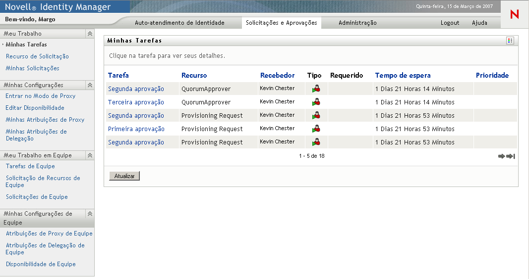
Task: Click the Atualizar button
Action: [x=124, y=176]
